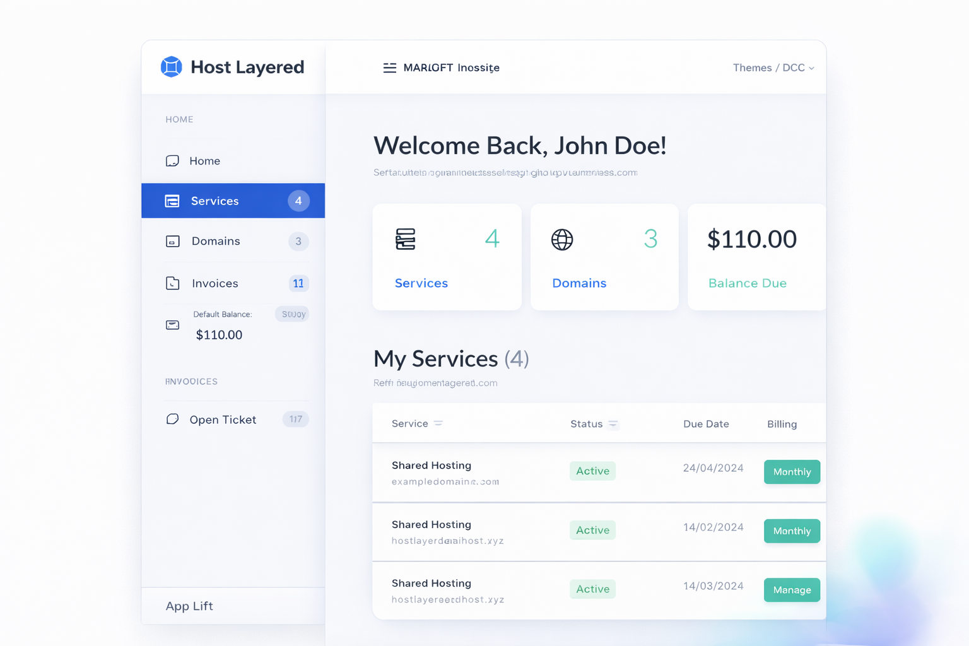The image size is (969, 646).
Task: Click the 14/03/2024 due date
Action: click(713, 586)
